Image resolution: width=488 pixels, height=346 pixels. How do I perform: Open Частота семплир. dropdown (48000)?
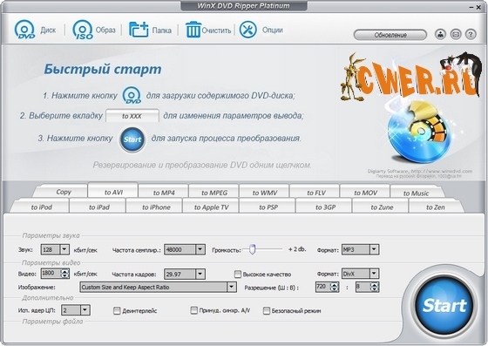click(x=185, y=249)
